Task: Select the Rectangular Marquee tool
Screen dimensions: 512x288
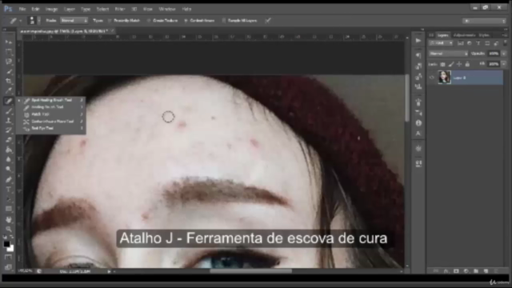Action: (9, 52)
